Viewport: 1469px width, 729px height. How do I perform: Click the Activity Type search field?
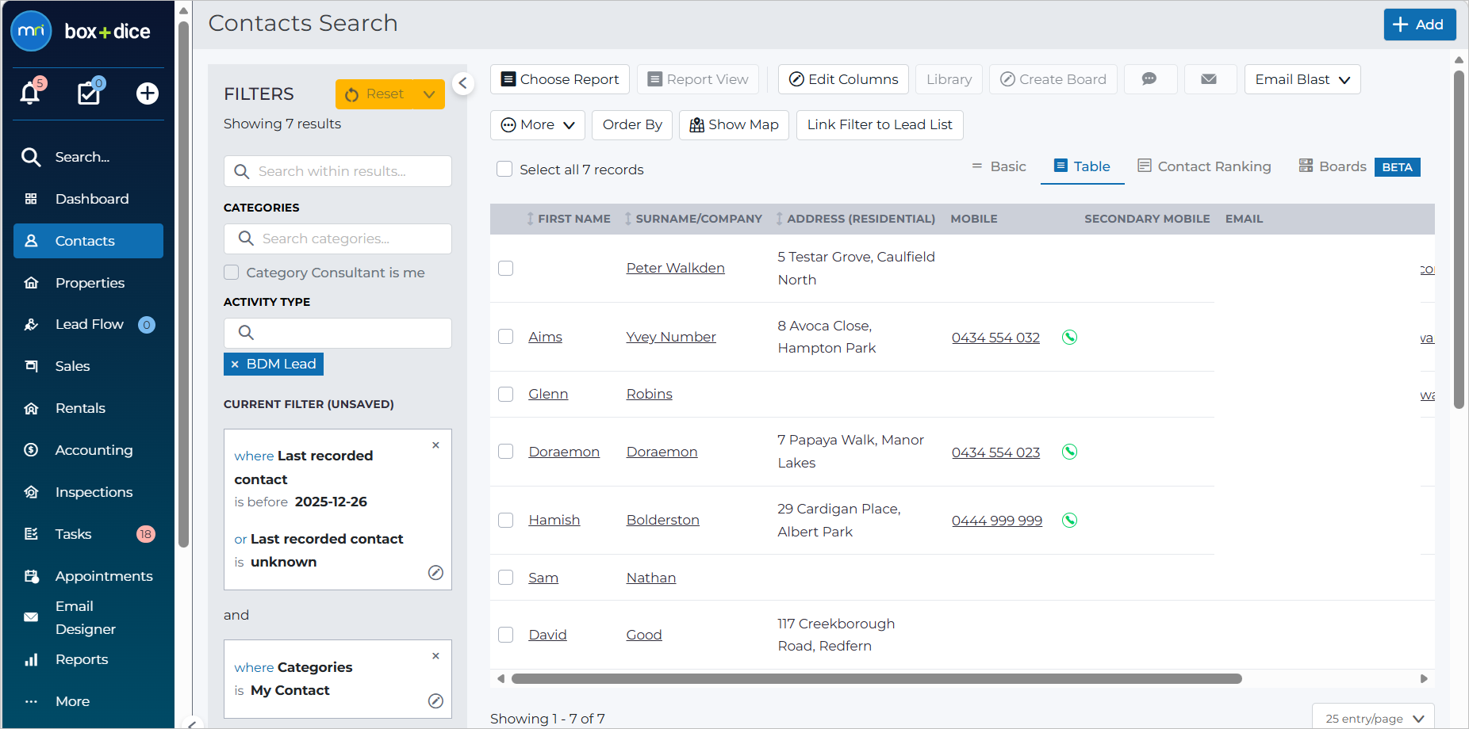pyautogui.click(x=338, y=333)
